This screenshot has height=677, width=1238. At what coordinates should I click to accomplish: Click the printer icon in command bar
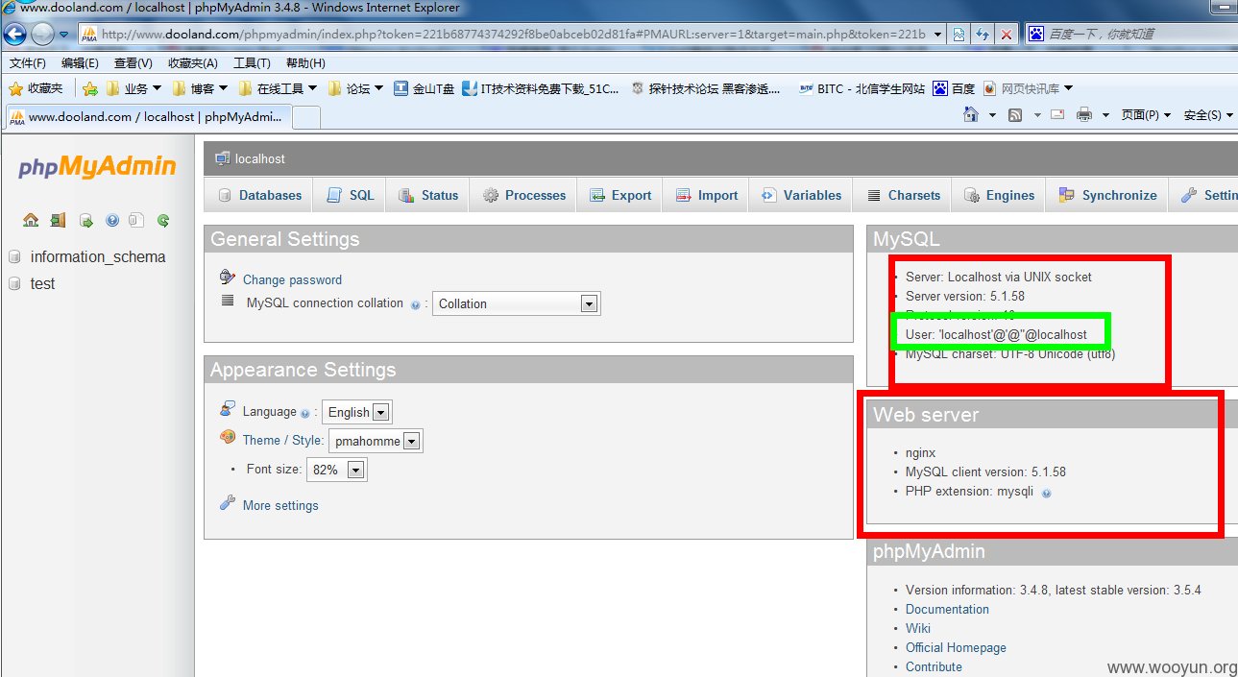coord(1084,115)
